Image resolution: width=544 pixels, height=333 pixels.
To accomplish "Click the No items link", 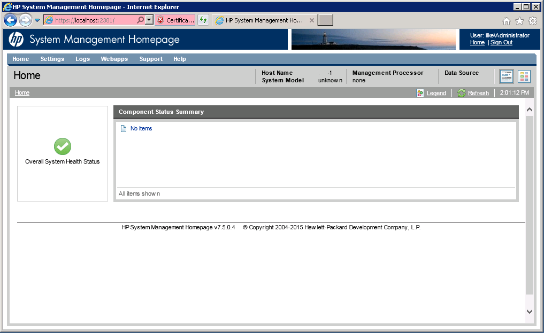I will click(x=141, y=128).
